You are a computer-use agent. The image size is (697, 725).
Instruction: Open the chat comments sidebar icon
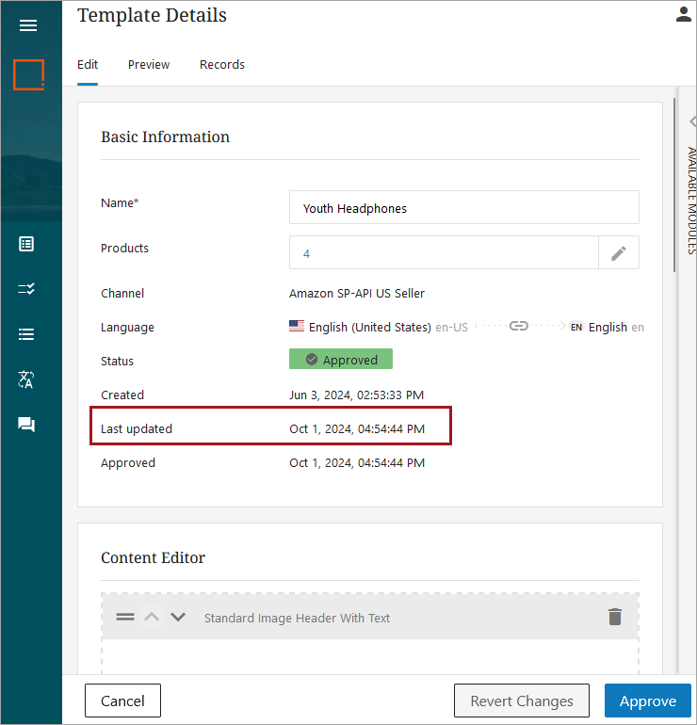[26, 425]
